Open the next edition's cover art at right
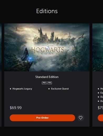 pyautogui.click(x=98, y=47)
